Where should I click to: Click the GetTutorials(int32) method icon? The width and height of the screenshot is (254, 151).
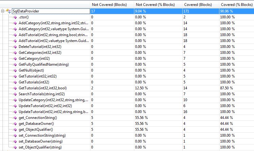pos(15,83)
